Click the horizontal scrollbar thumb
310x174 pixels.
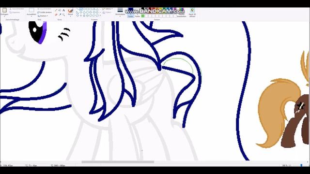(118, 162)
